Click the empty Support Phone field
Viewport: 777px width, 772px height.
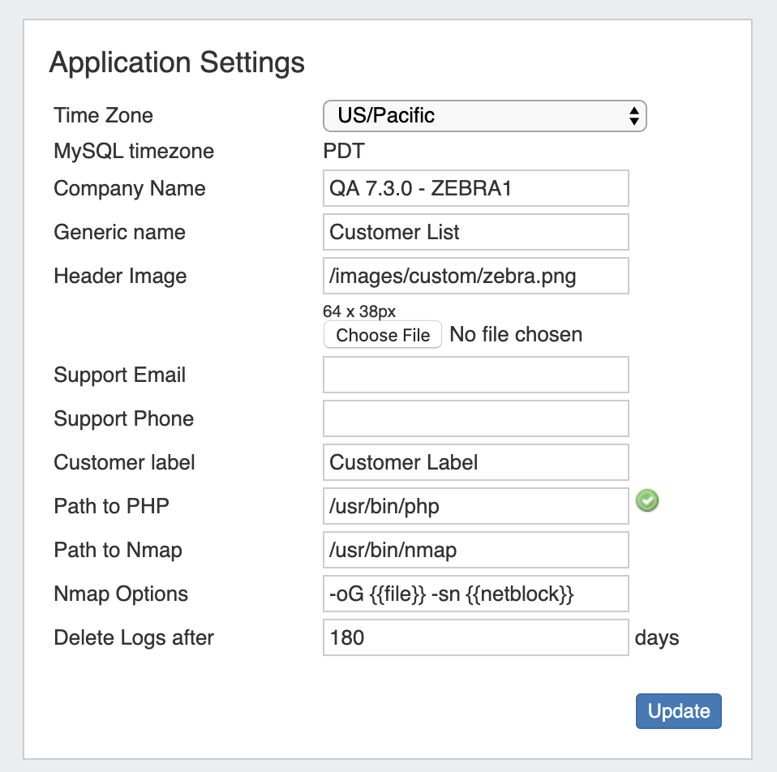coord(475,418)
